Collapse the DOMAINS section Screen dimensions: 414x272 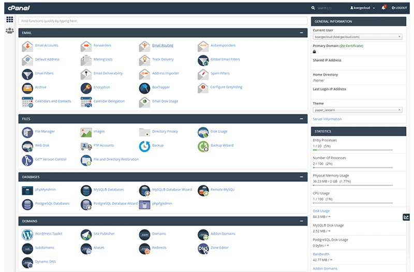point(301,221)
